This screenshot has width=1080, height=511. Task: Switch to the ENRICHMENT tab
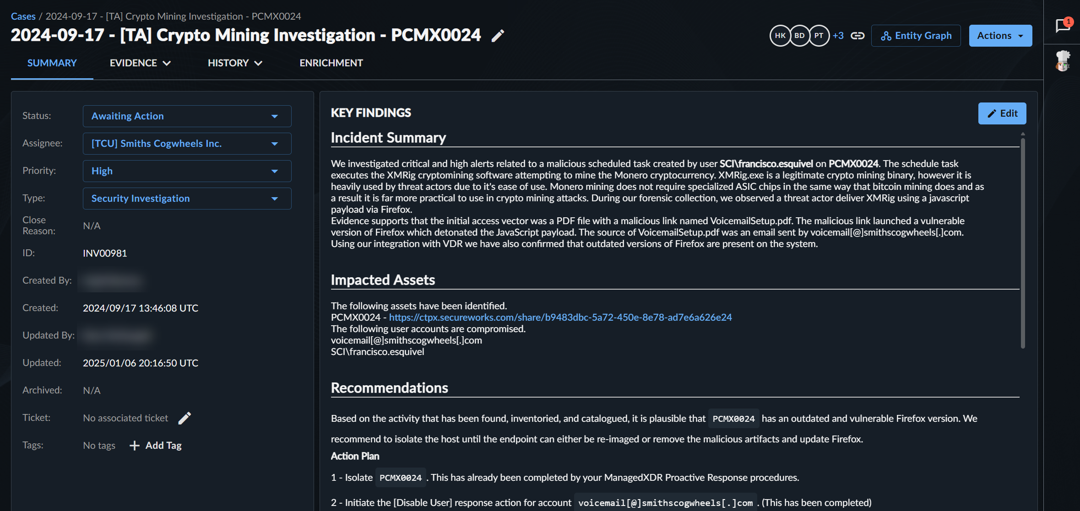point(331,63)
